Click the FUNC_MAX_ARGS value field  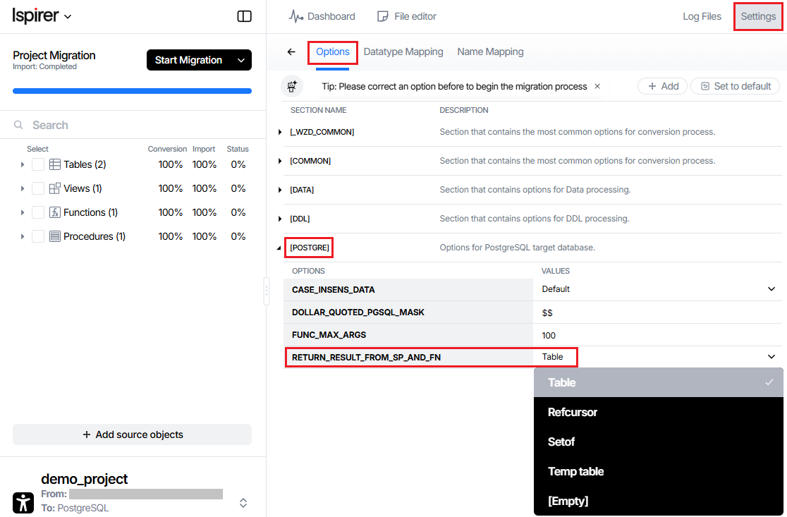(x=657, y=335)
